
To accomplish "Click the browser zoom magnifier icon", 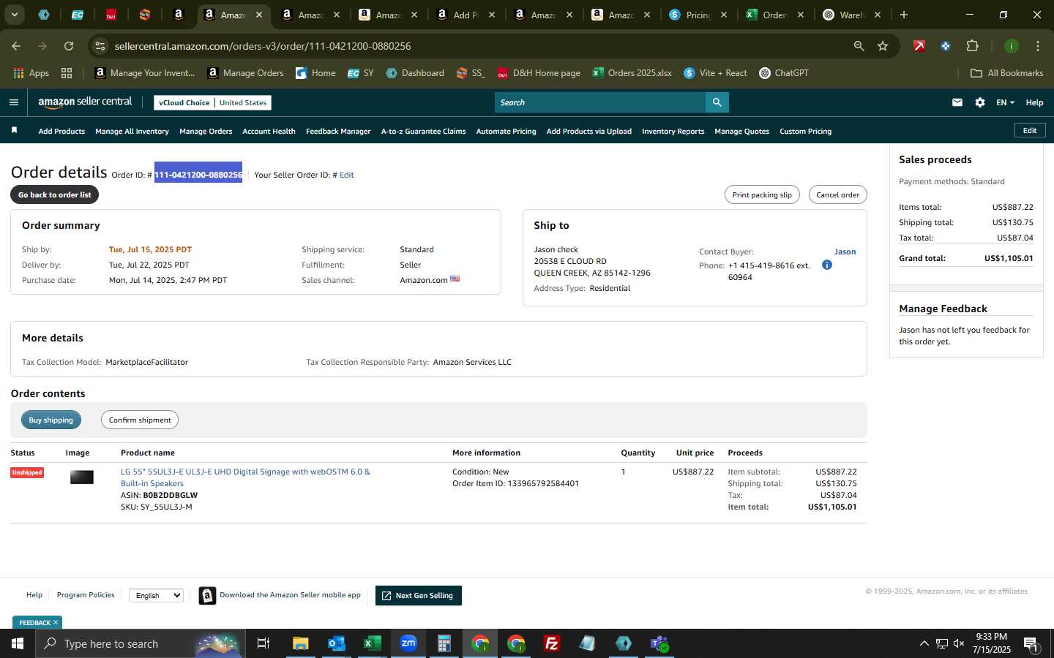I will (859, 46).
